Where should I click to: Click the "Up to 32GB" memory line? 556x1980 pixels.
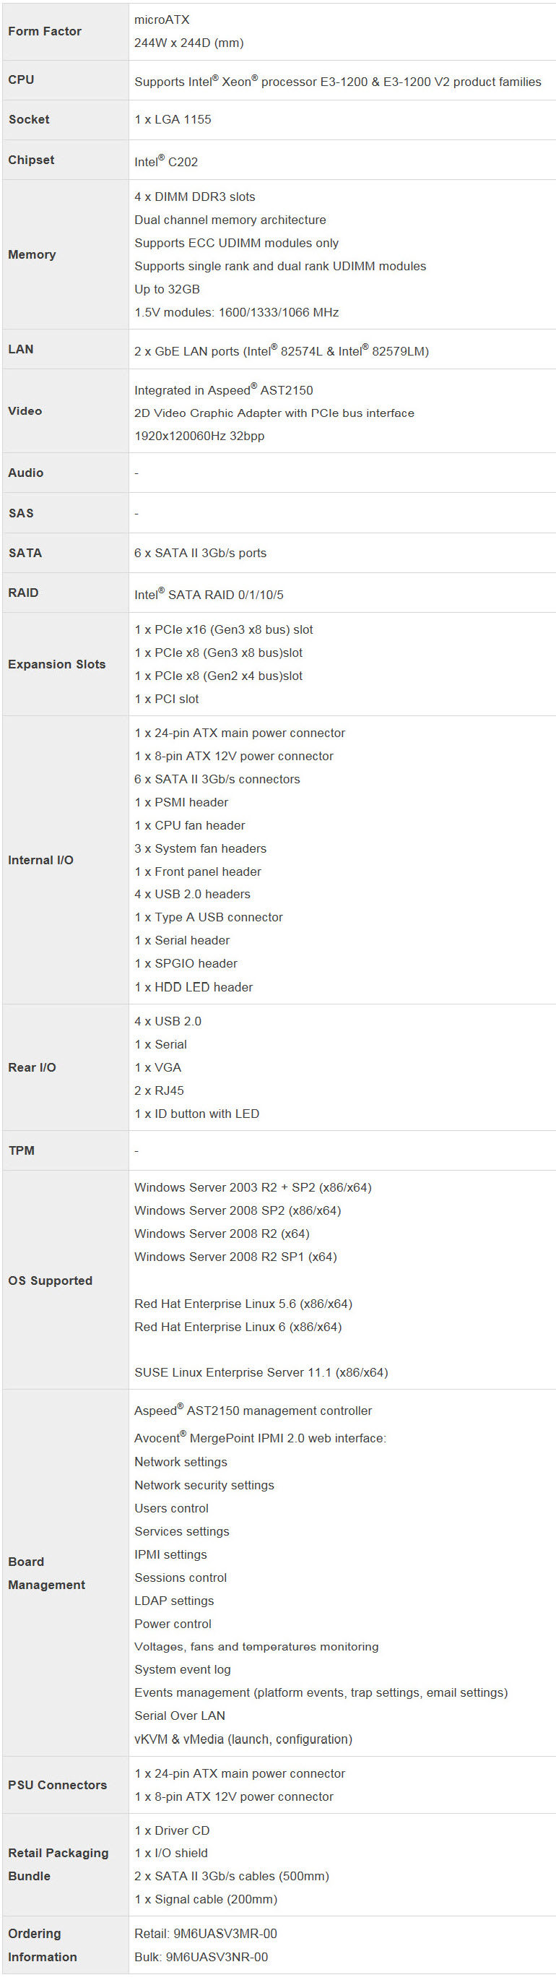[167, 289]
